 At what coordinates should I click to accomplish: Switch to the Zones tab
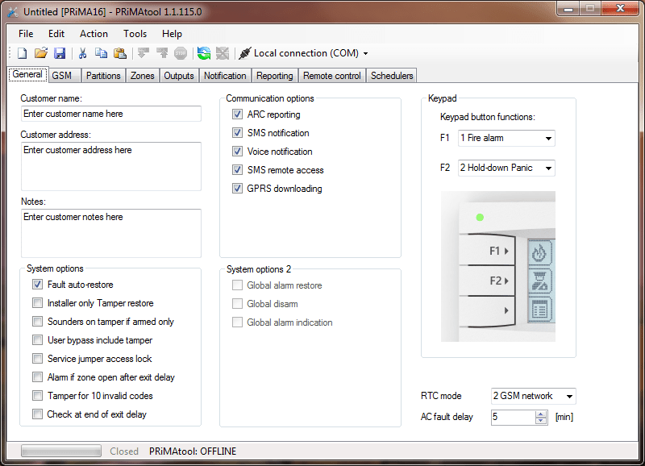coord(143,76)
